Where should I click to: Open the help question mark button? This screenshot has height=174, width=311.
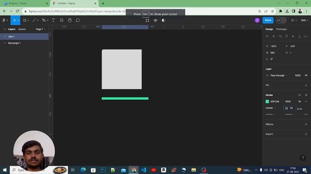[303, 158]
